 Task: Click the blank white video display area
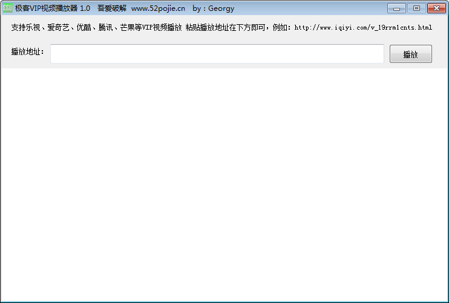[224, 181]
